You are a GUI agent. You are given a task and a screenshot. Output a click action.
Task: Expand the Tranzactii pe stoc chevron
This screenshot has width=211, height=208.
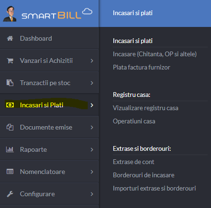coord(92,83)
